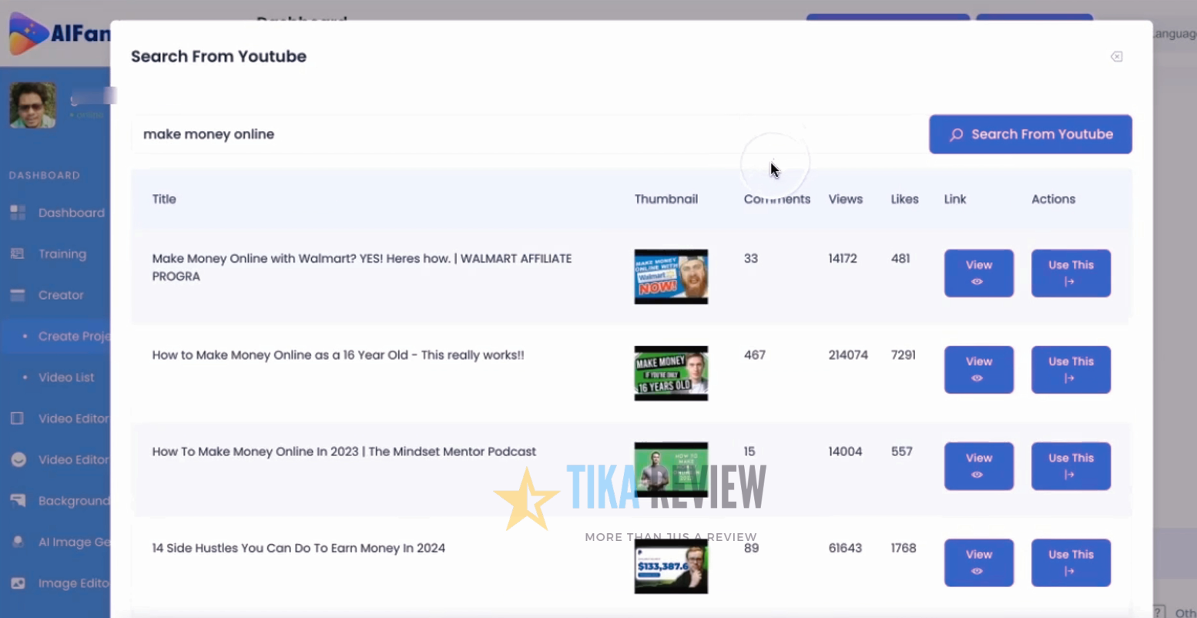Click View on the Mindset Mentor Podcast row

[x=978, y=466]
